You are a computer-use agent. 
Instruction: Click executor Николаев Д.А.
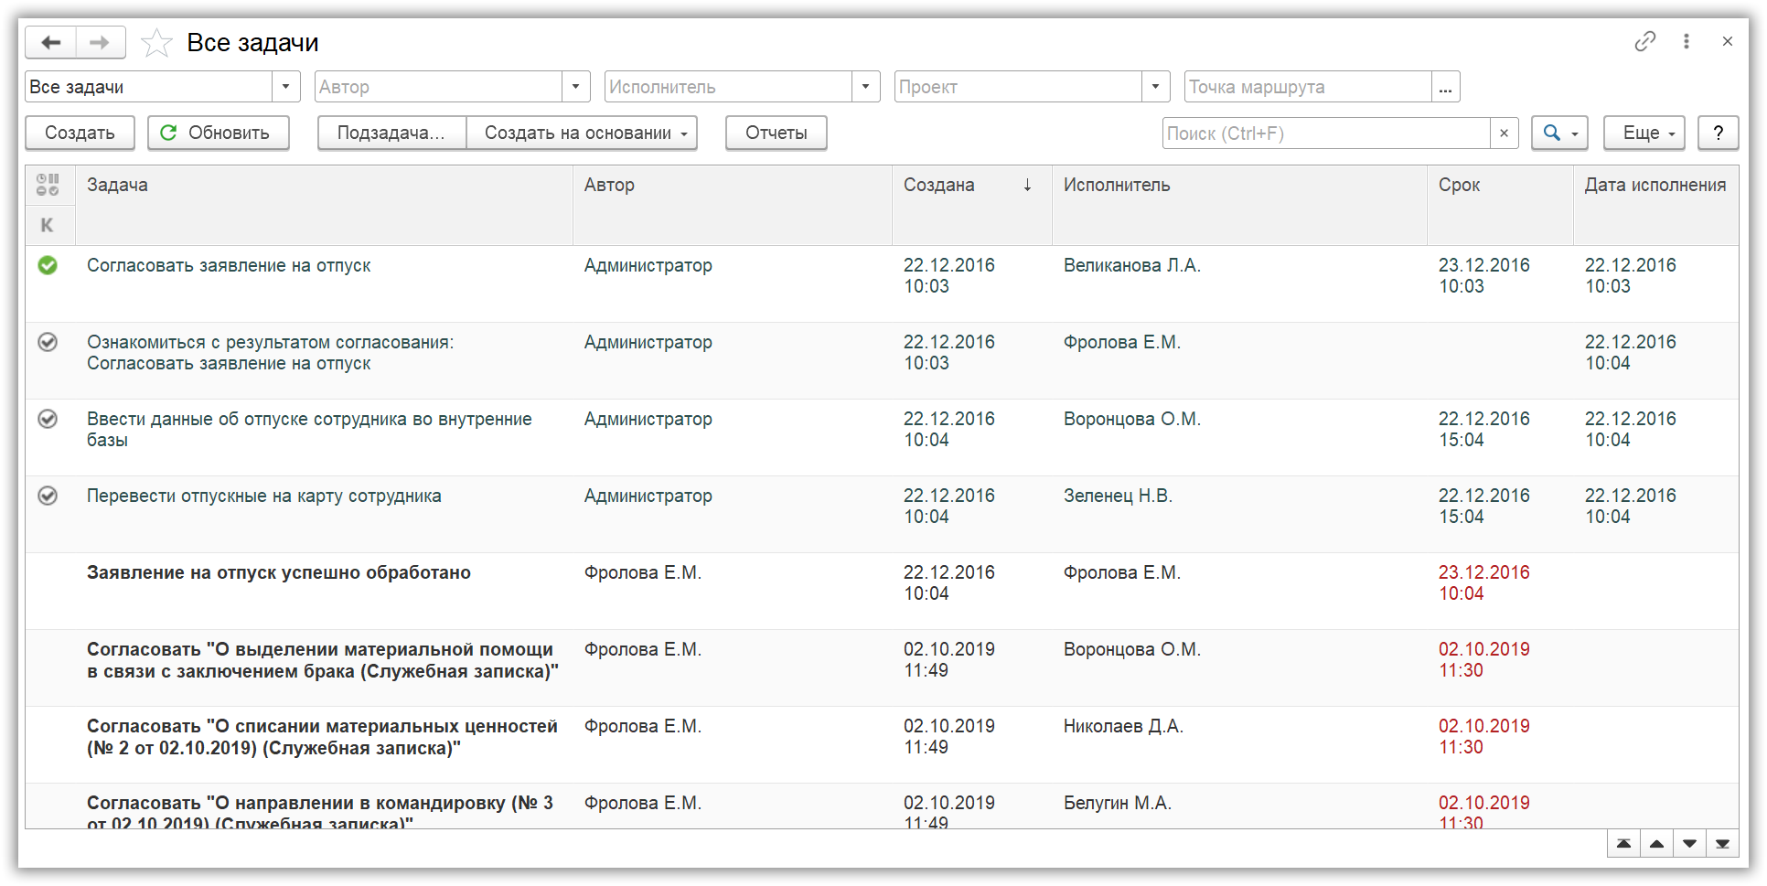(1123, 727)
